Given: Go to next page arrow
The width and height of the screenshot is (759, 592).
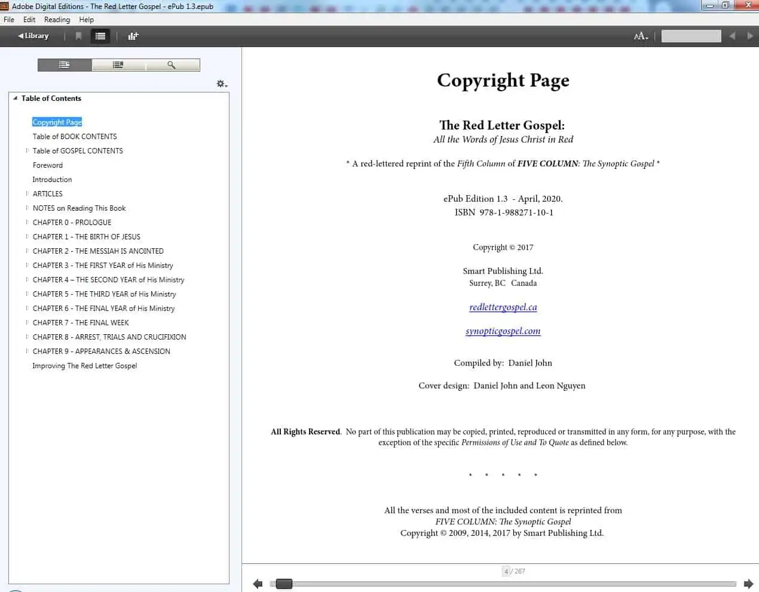Looking at the screenshot, I should pyautogui.click(x=748, y=584).
